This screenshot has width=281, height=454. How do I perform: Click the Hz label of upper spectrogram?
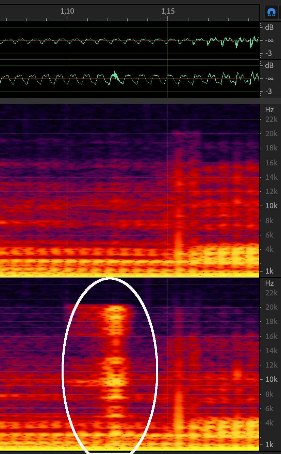[269, 110]
